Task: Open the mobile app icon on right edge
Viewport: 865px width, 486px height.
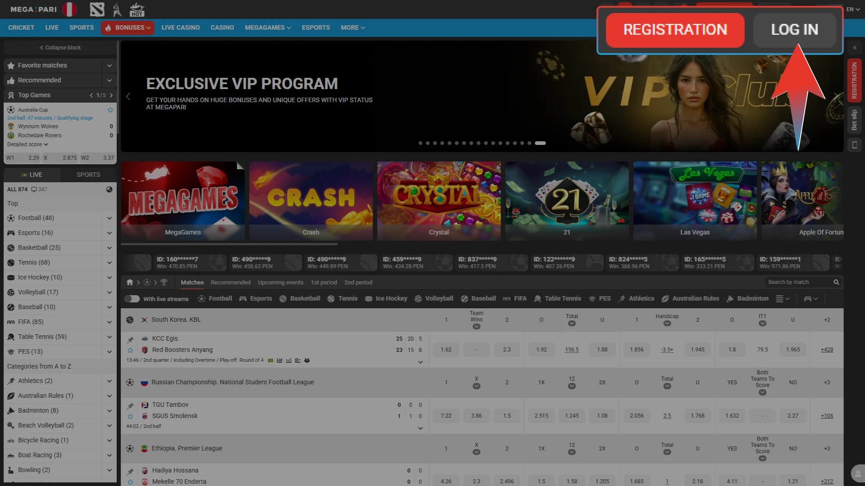Action: (854, 145)
